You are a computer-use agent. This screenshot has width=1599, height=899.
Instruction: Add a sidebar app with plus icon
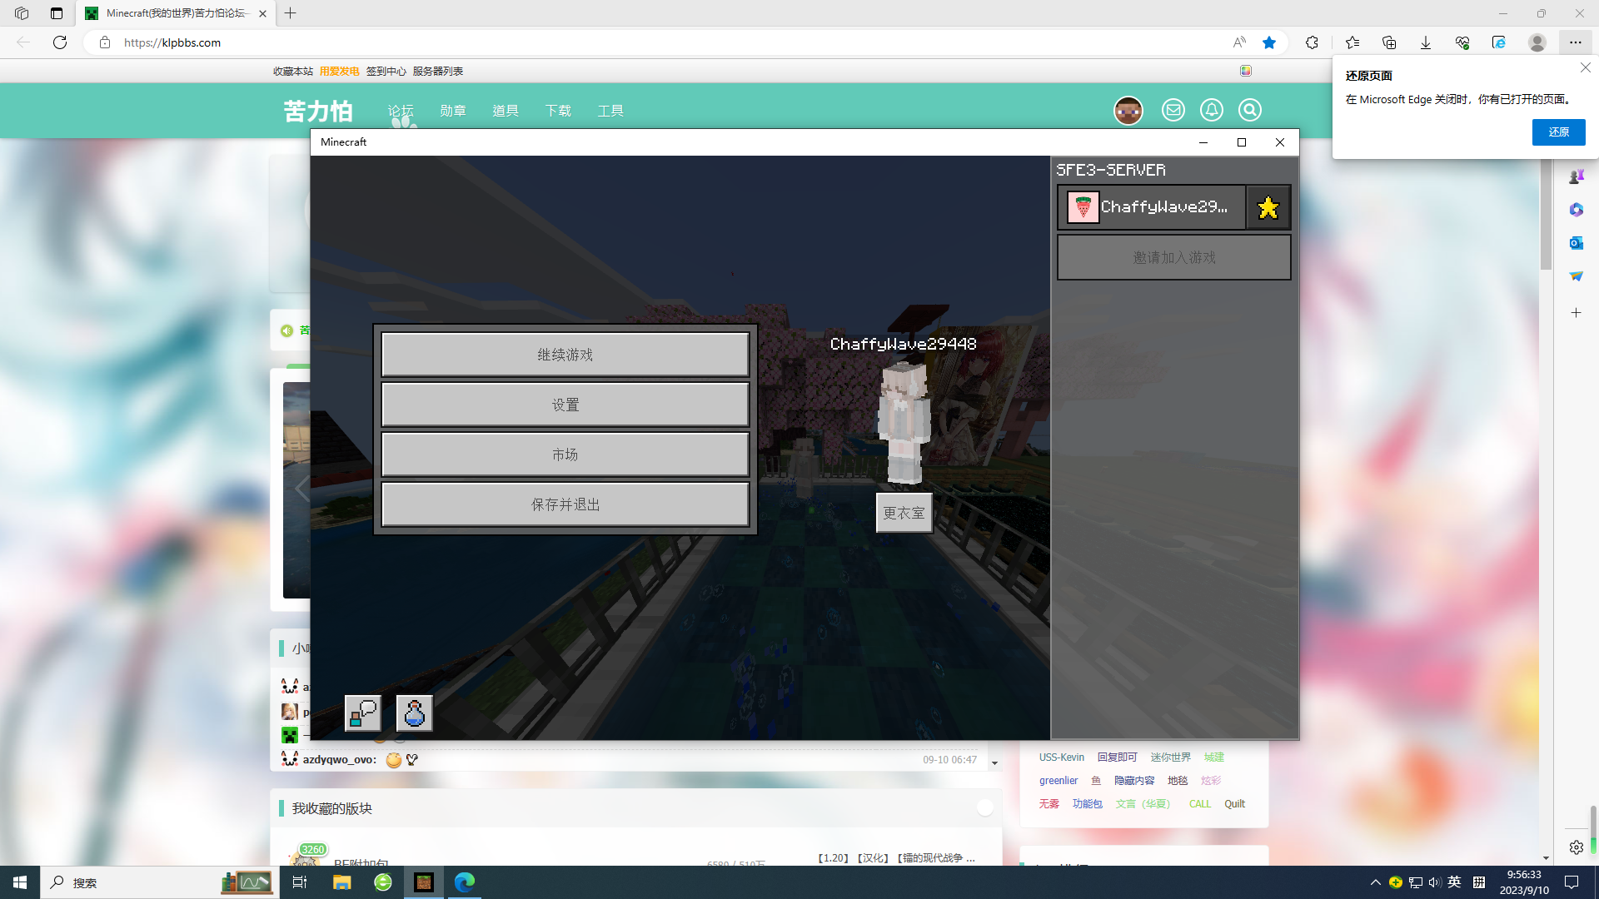coord(1576,313)
